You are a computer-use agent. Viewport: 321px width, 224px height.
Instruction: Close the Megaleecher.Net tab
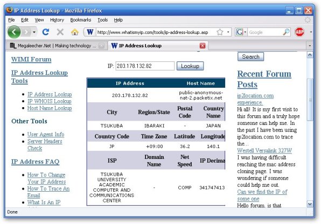coord(102,46)
